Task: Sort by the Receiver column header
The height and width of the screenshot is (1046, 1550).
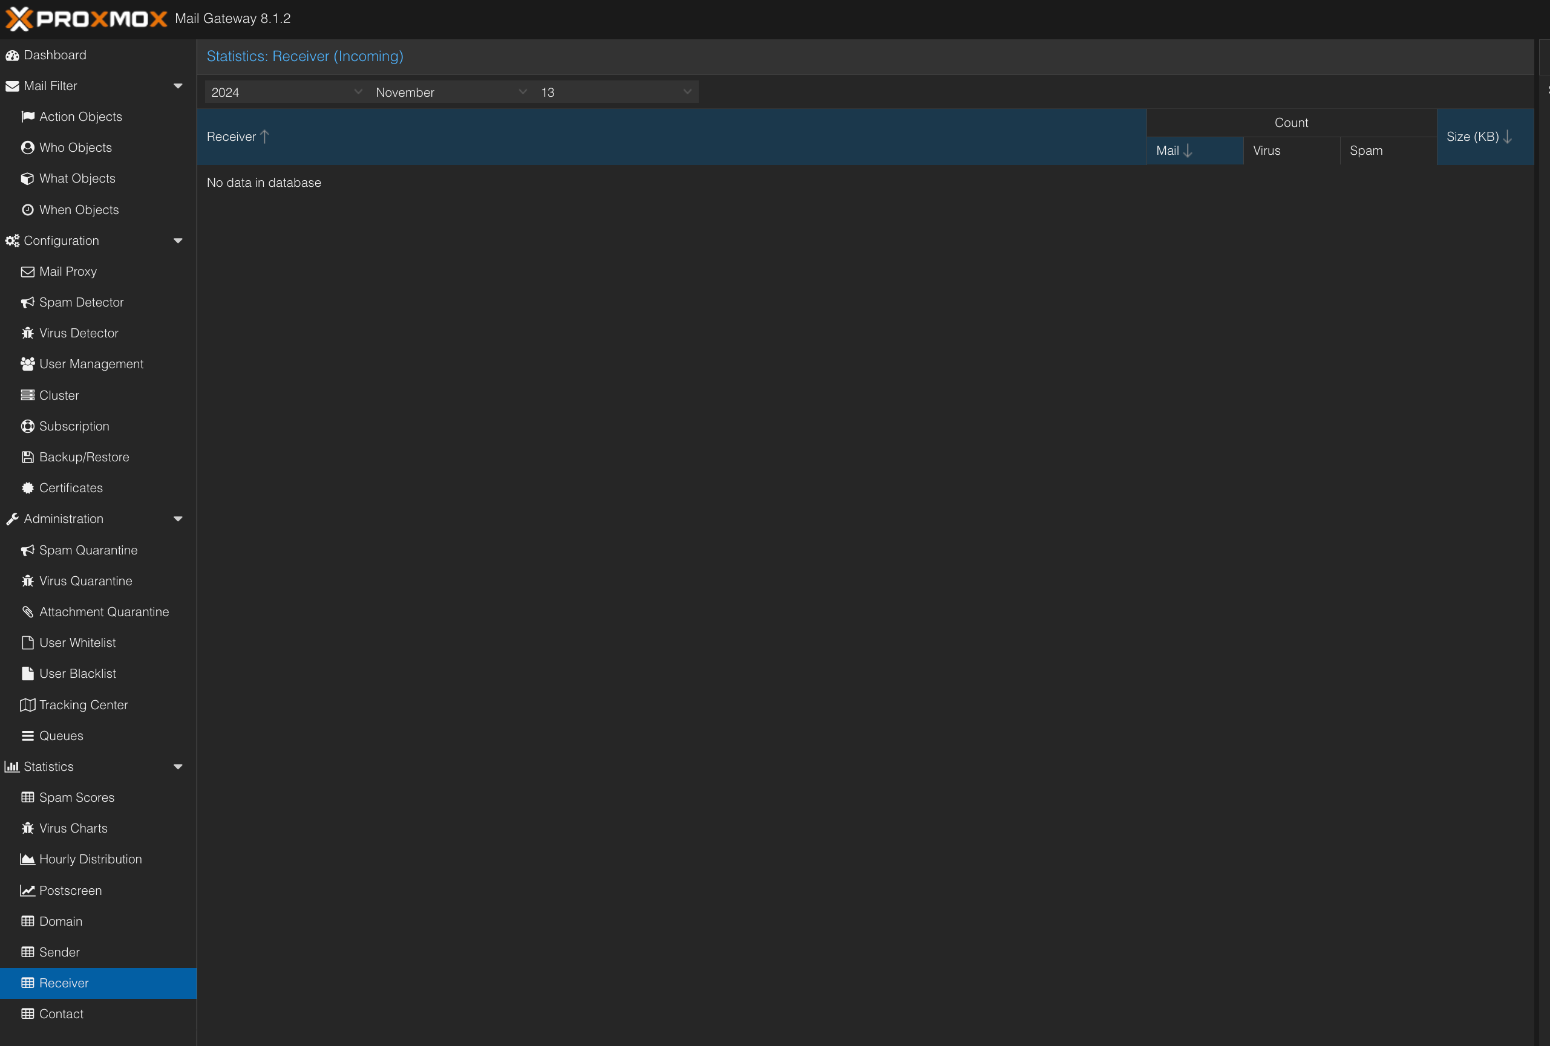Action: [x=672, y=137]
